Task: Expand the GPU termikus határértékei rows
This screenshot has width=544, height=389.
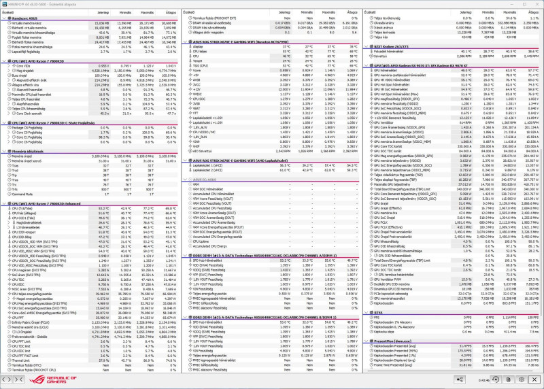Action: [x=371, y=275]
